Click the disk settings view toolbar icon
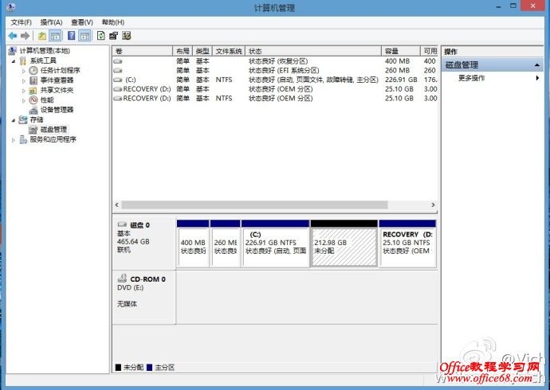 pyautogui.click(x=127, y=36)
